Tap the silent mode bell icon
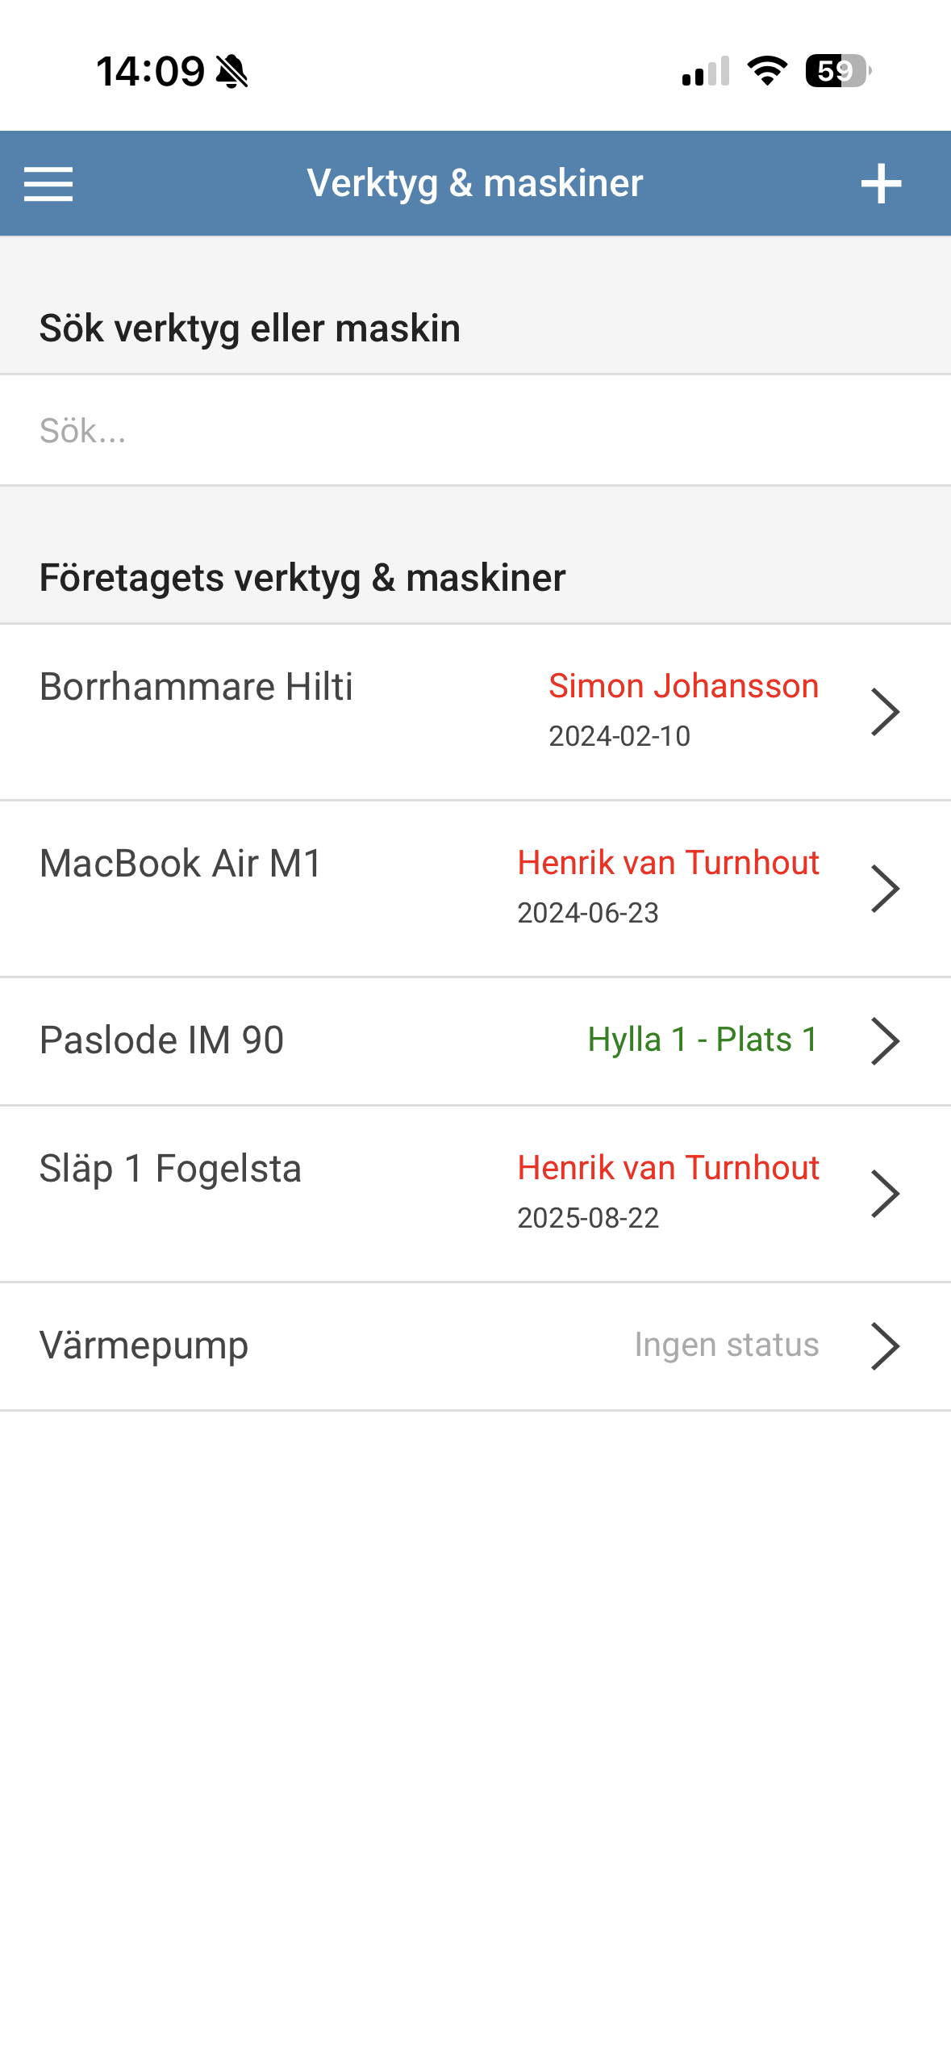 tap(232, 71)
